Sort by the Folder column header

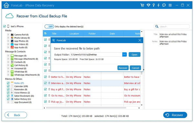92,33
